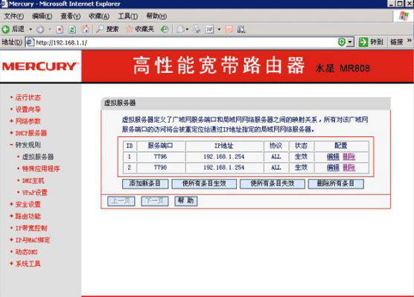The height and width of the screenshot is (297, 414).
Task: Open the address bar dropdown arrow
Action: pos(350,42)
